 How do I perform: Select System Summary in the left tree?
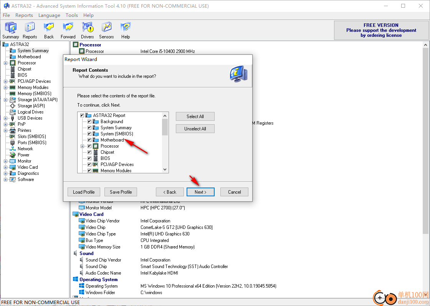coord(33,50)
